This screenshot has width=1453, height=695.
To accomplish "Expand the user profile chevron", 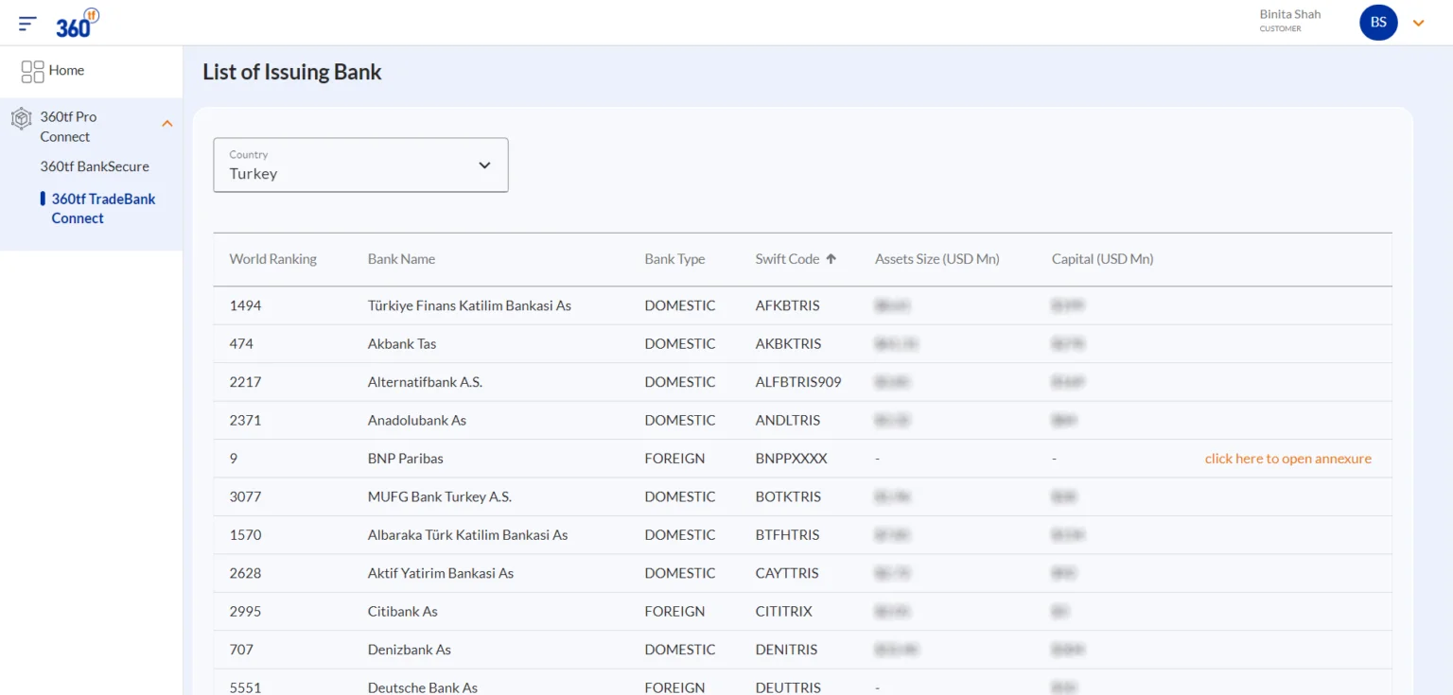I will 1418,22.
